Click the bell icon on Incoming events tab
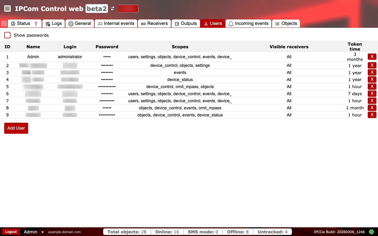Screen dimensions: 378x236 tap(231, 23)
